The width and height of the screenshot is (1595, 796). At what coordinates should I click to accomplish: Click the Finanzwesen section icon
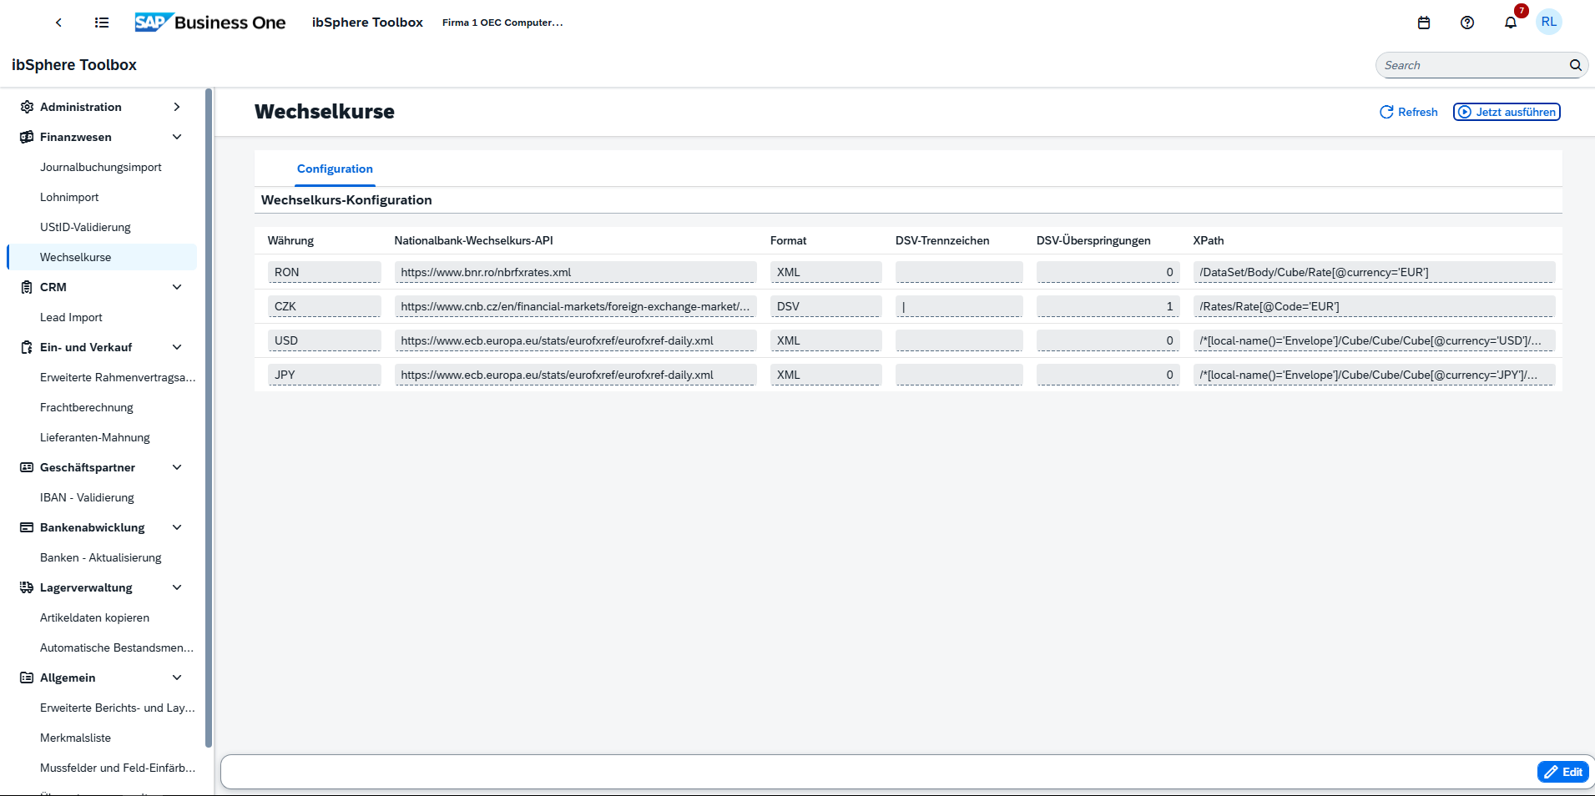[x=27, y=137]
